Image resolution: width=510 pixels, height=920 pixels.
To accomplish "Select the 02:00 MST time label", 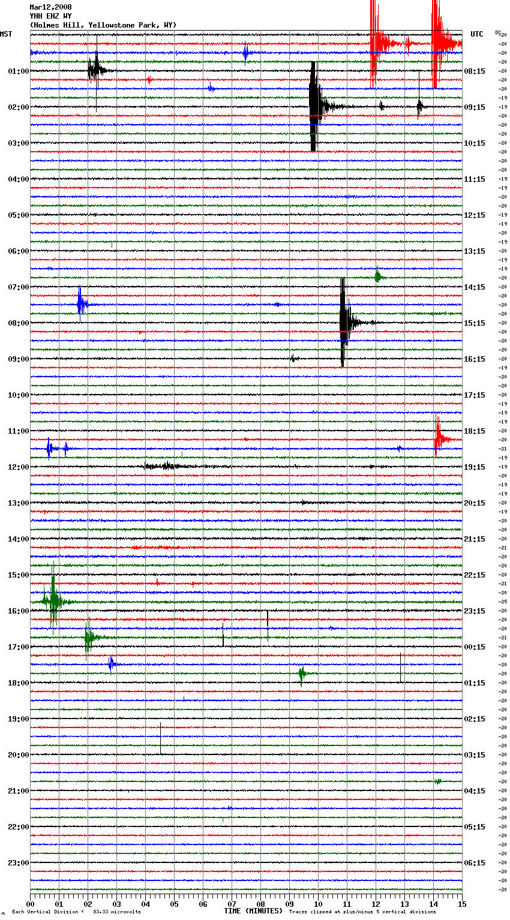I will click(19, 107).
